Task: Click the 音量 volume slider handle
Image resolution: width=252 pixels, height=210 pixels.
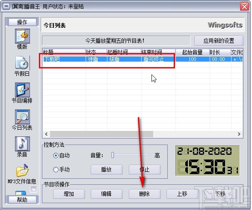Action: point(113,155)
